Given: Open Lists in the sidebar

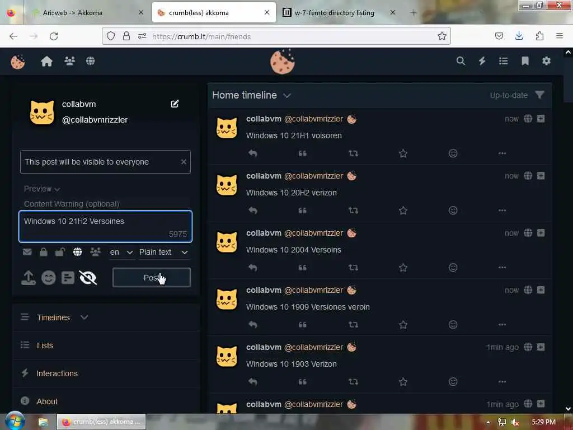Looking at the screenshot, I should click(45, 345).
